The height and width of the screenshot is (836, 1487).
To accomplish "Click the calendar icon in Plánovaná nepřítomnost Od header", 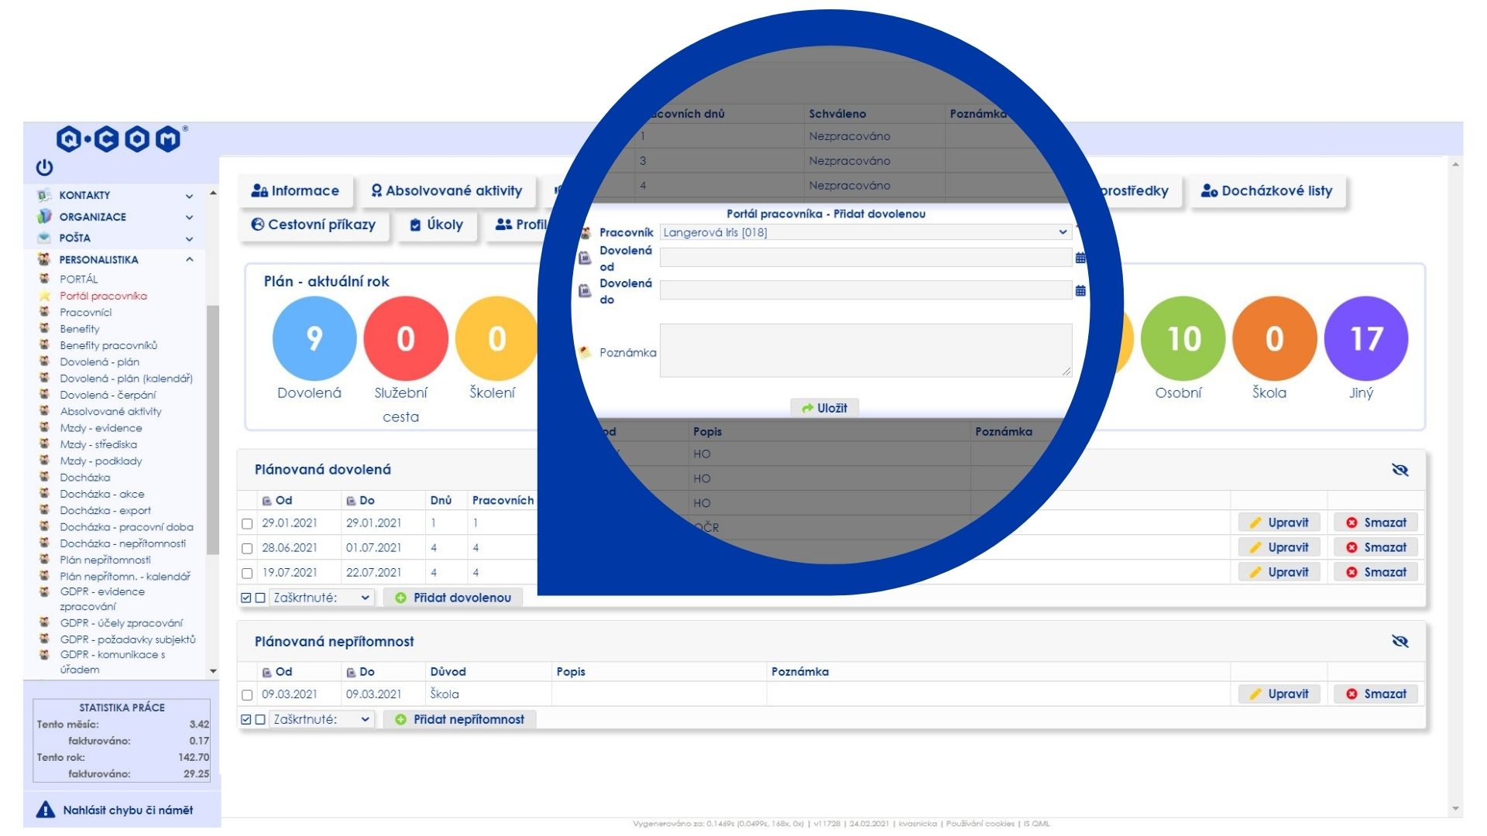I will [266, 672].
